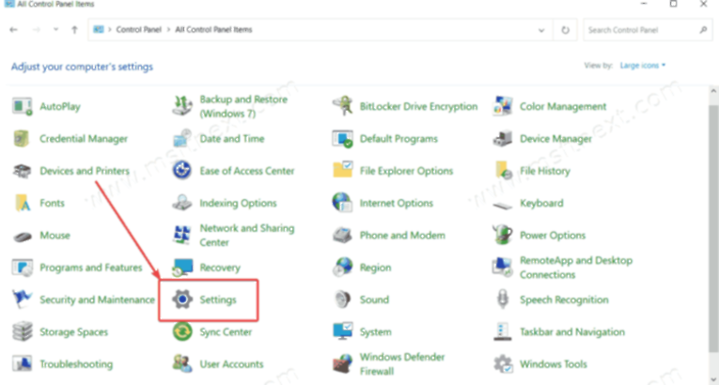Expand the address bar history dropdown

(541, 30)
